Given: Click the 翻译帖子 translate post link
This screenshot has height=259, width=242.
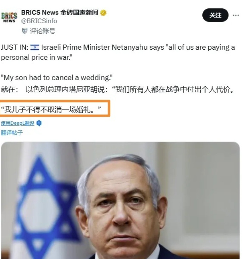Looking at the screenshot, I should [12, 133].
